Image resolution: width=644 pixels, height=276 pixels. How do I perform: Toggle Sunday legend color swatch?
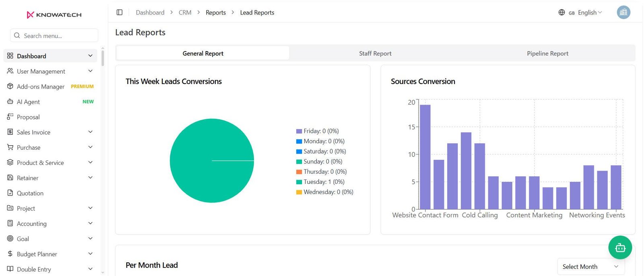pyautogui.click(x=299, y=162)
